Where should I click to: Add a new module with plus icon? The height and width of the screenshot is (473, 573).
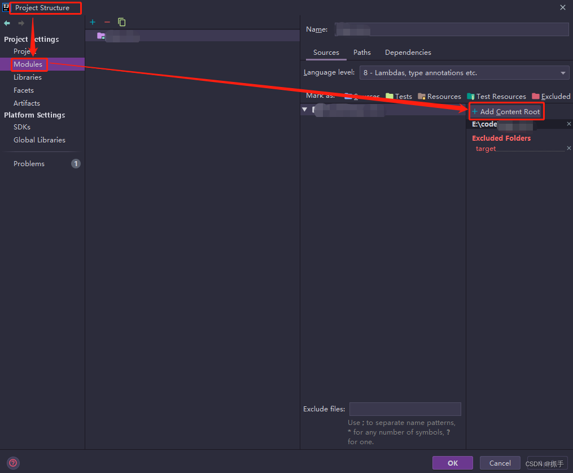coord(93,22)
